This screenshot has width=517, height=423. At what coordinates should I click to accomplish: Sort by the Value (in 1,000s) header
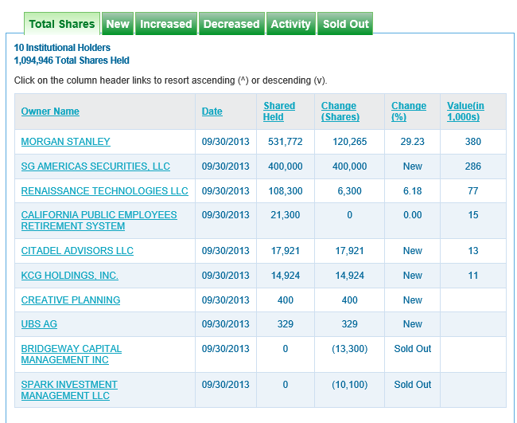[x=465, y=112]
